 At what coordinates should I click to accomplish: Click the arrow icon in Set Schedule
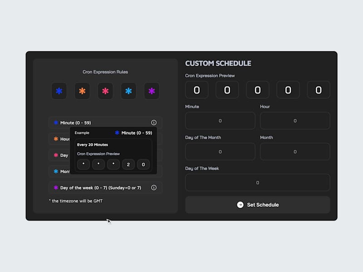click(240, 205)
